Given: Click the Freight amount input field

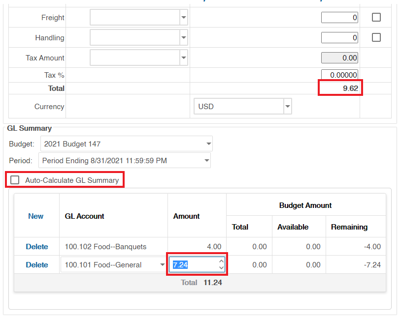Looking at the screenshot, I should 339,18.
